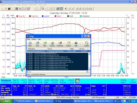Click the 'TE923: 05:50' status bar entry
The image size is (137, 103).
click(x=61, y=98)
